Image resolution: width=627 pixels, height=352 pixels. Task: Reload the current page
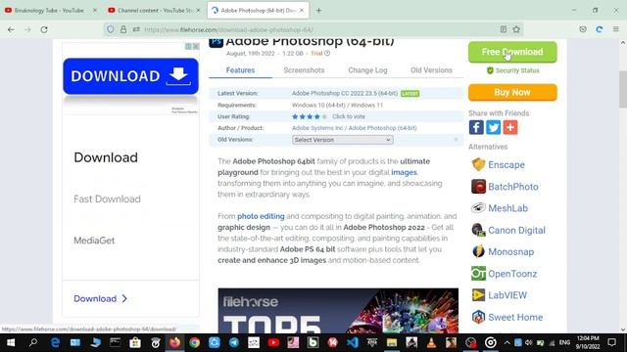pos(44,29)
